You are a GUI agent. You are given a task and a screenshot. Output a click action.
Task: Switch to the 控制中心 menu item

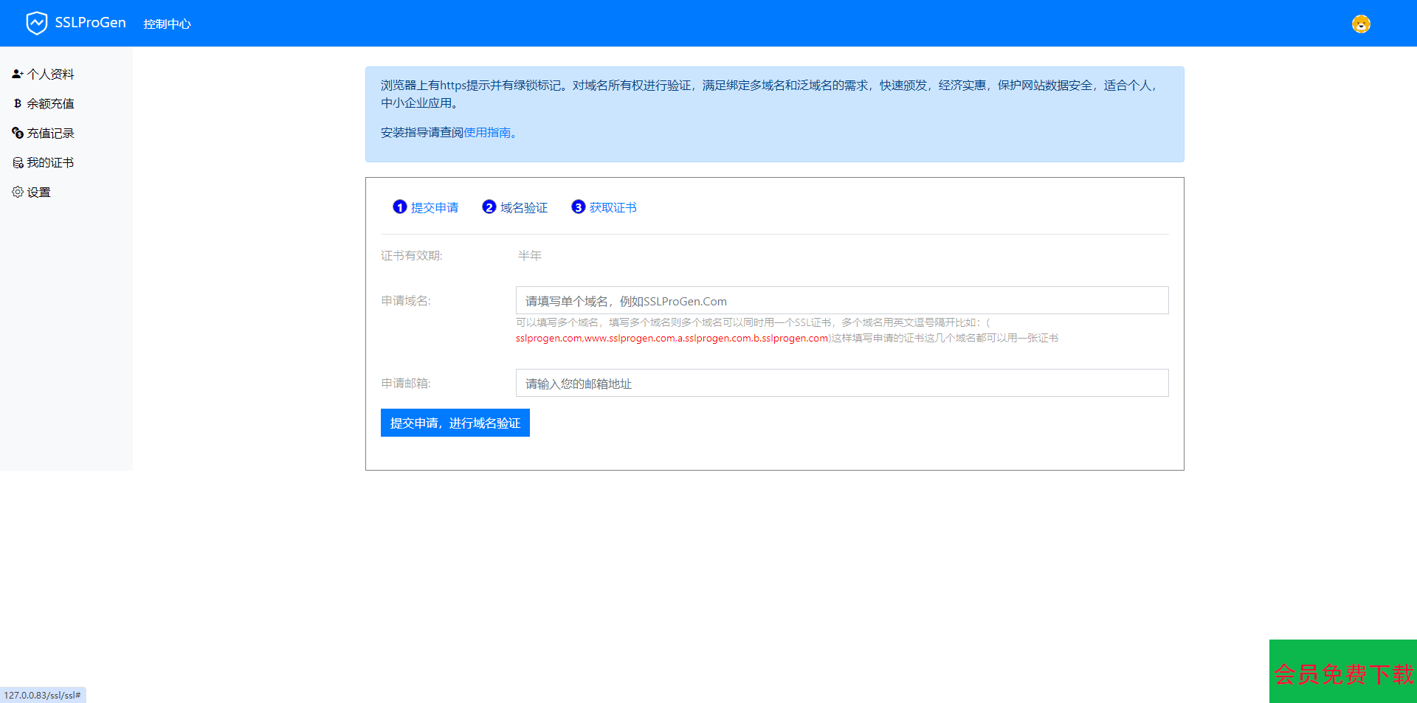click(x=167, y=24)
